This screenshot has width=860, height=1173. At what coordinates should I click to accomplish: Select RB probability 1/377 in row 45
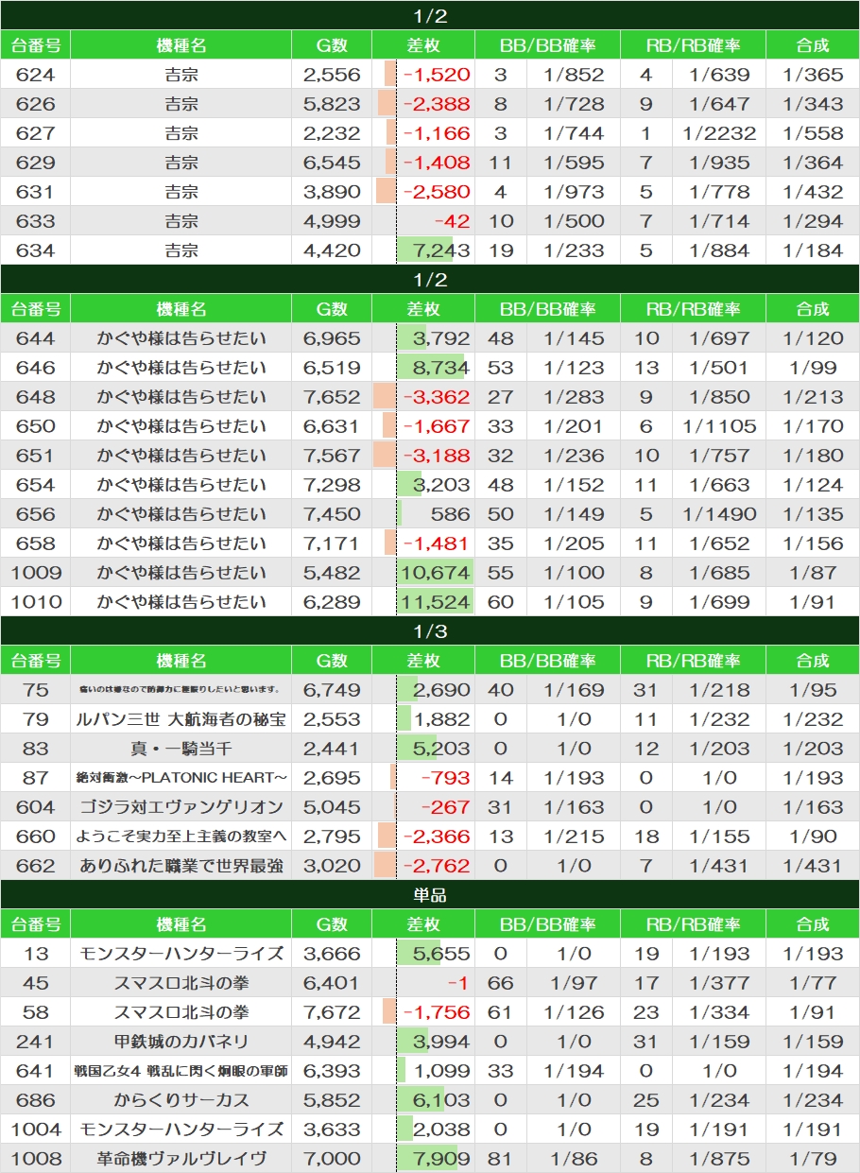coord(719,983)
